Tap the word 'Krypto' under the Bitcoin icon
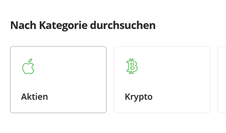The image size is (226, 133). click(x=139, y=97)
